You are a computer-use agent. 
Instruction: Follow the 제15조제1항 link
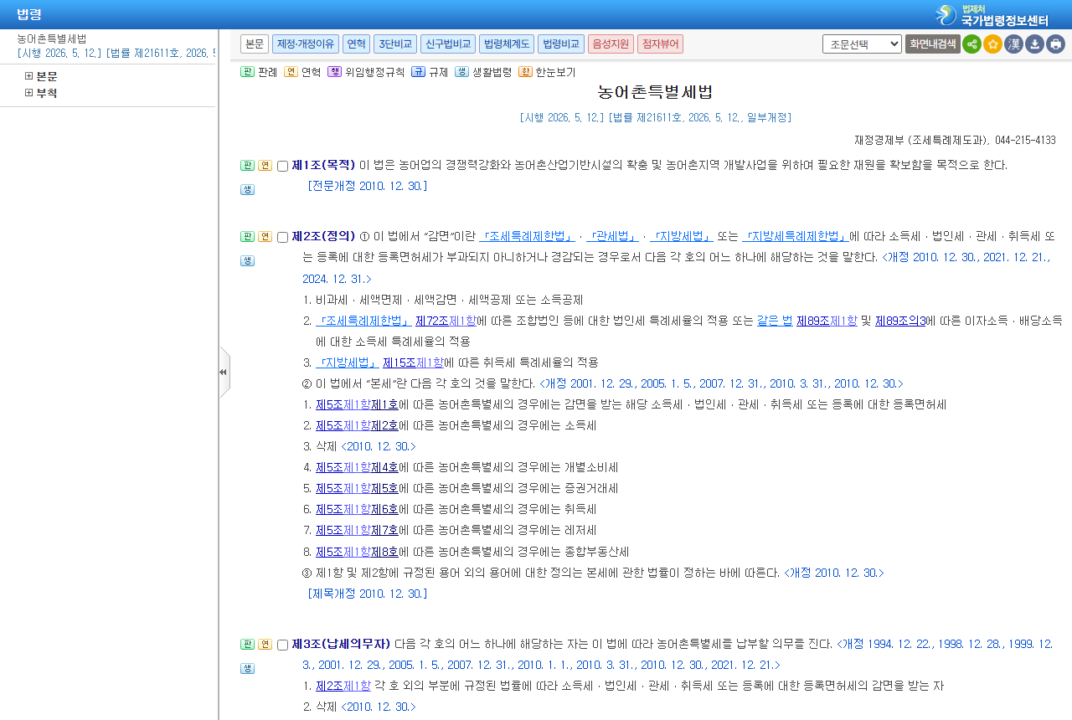[413, 363]
